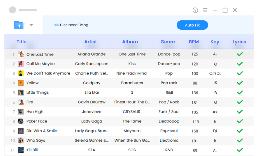The image size is (258, 156).
Task: Click album Mayhem
Action: (x=132, y=131)
